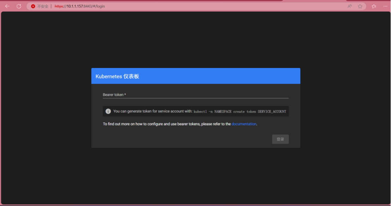Click the 登录 login button
The image size is (391, 206).
click(x=280, y=139)
